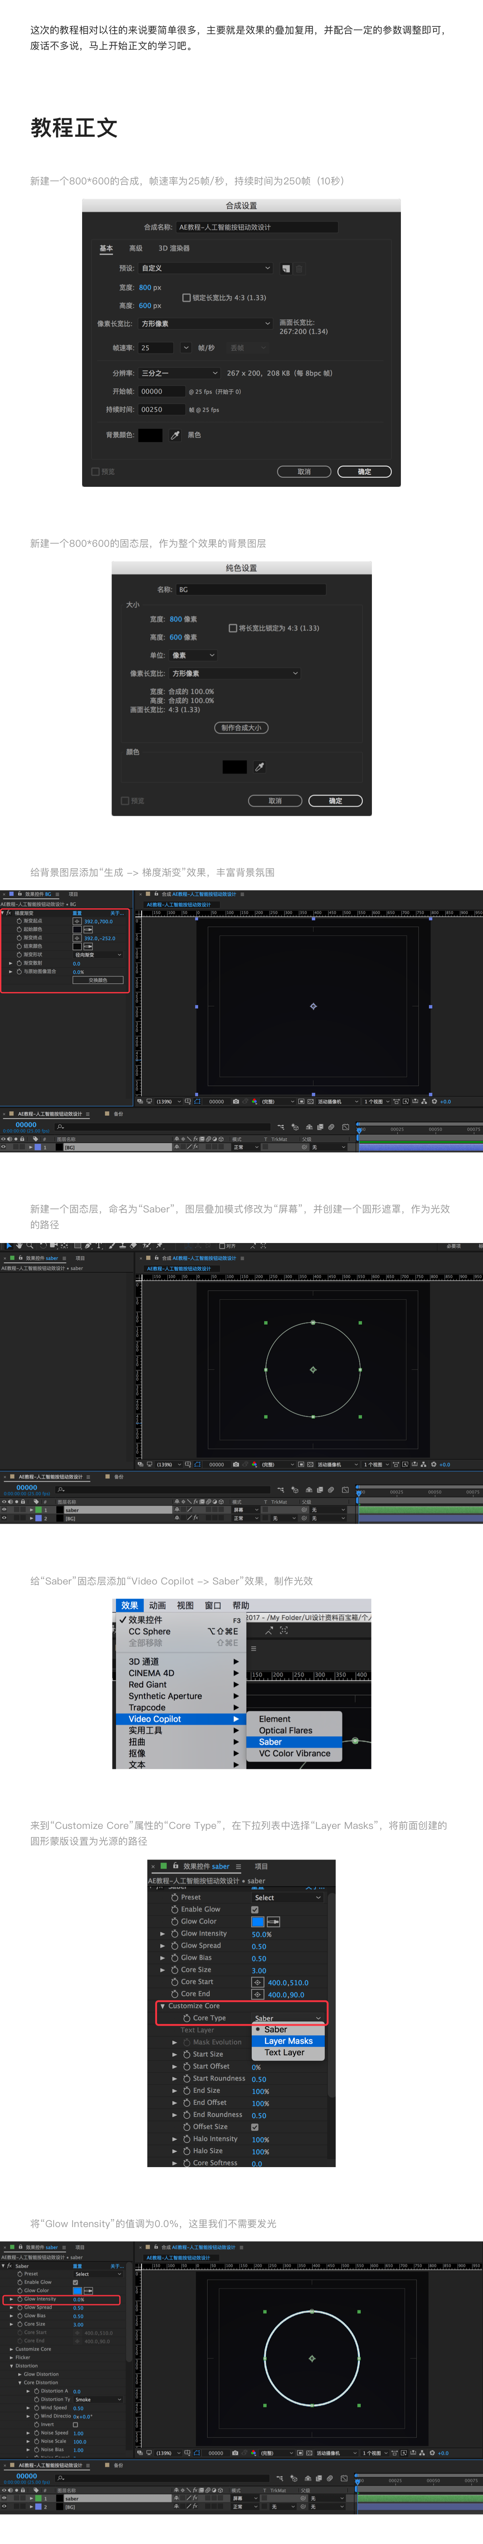483x2544 pixels.
Task: Switch to 3D 渲染器 tab
Action: (x=174, y=249)
